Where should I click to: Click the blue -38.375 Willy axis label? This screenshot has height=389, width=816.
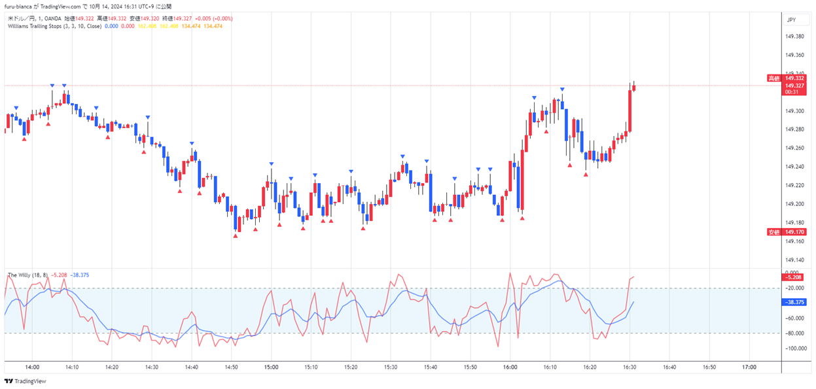(x=794, y=302)
